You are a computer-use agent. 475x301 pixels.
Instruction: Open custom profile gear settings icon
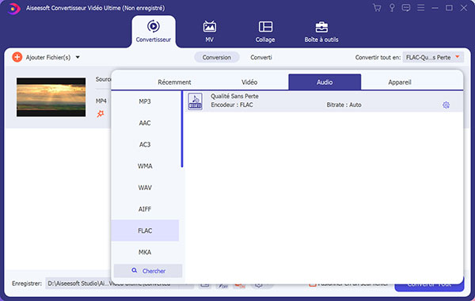pyautogui.click(x=446, y=105)
